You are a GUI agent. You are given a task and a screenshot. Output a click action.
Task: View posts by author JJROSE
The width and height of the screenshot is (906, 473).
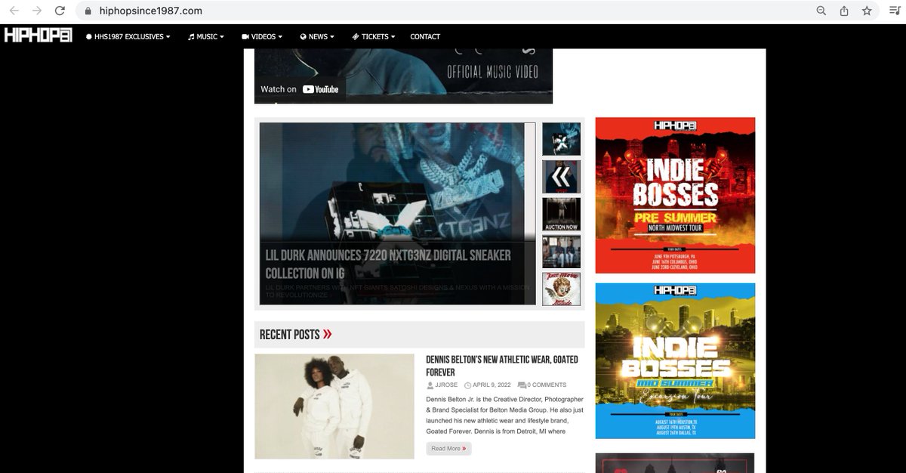(446, 385)
